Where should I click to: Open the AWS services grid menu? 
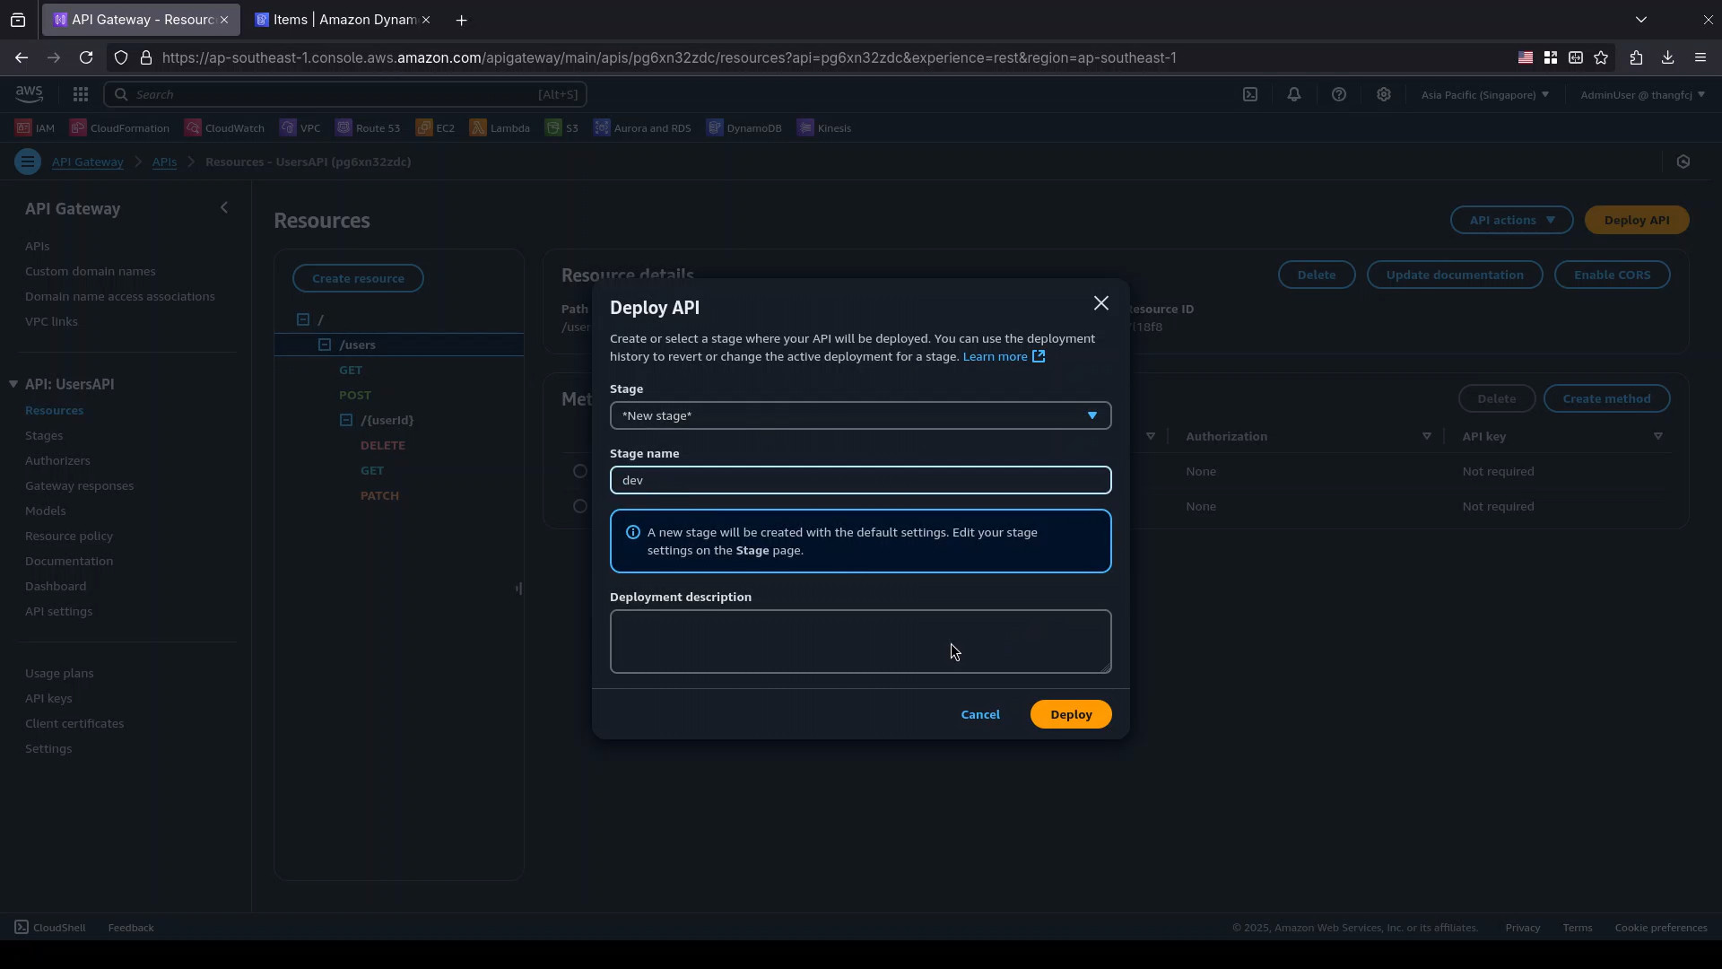coord(81,94)
